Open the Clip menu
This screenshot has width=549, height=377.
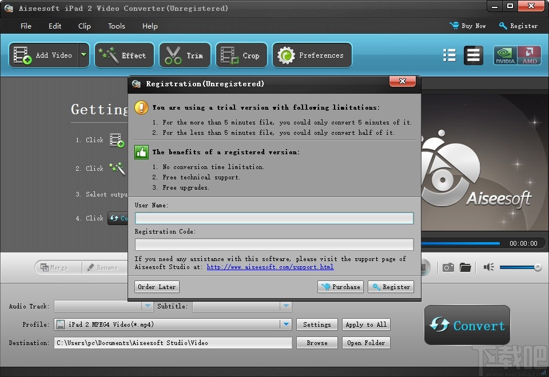coord(85,26)
